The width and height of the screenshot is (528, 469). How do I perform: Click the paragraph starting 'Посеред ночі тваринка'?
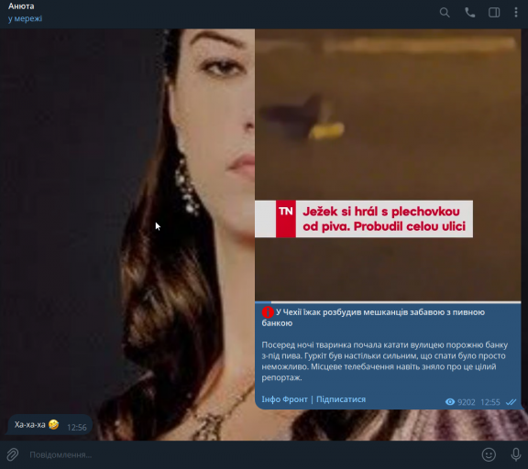(x=385, y=361)
